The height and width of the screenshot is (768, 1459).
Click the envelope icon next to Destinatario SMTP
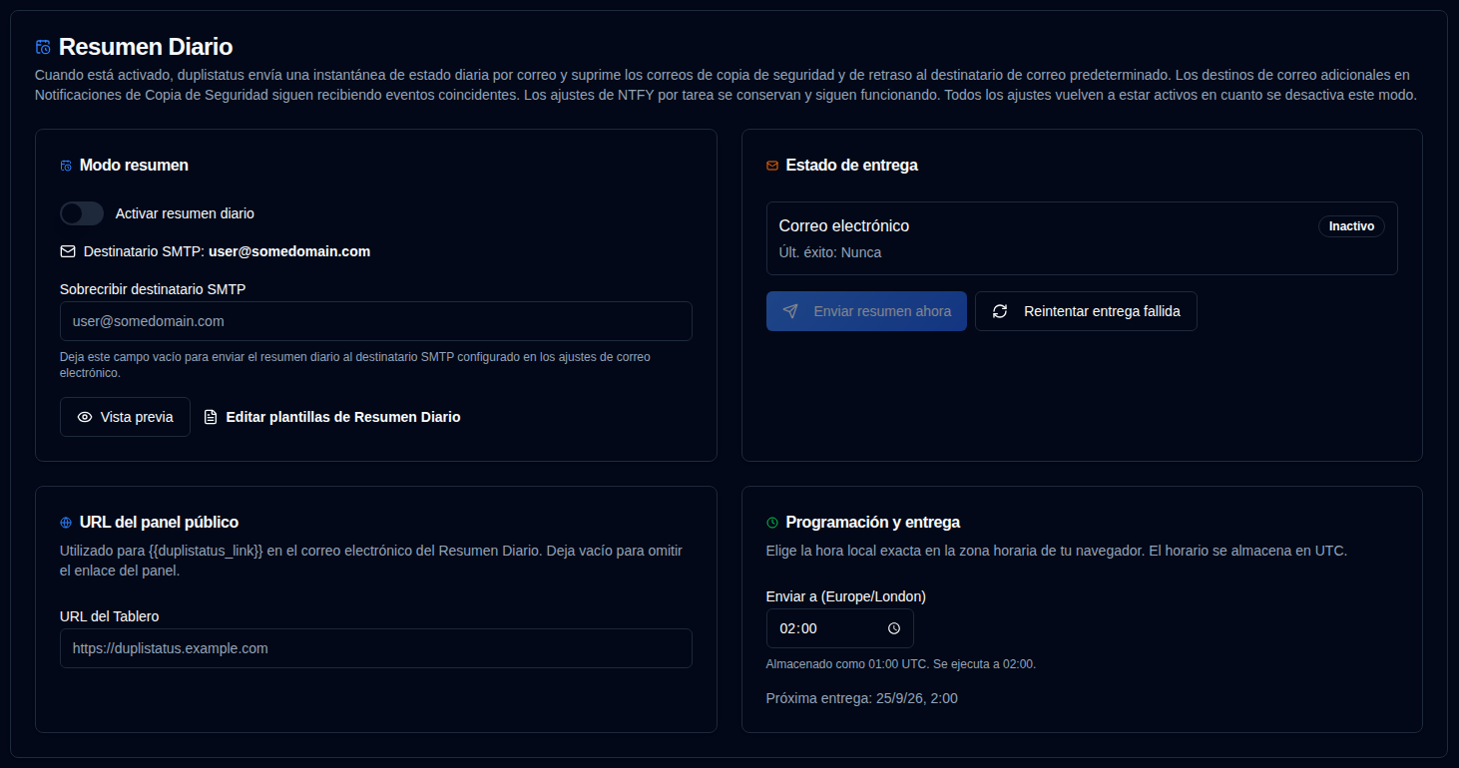click(x=68, y=251)
